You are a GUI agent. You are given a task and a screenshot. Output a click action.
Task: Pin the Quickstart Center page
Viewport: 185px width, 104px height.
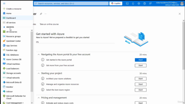41,14
